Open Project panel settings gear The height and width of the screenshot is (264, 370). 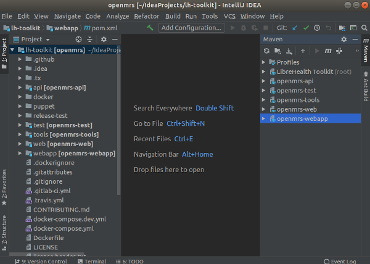tap(104, 39)
